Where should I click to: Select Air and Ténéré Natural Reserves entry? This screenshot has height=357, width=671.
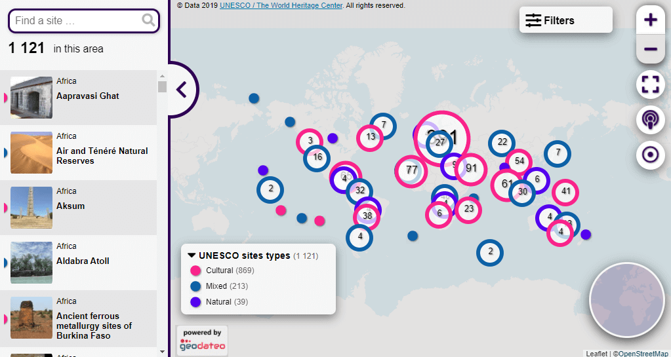coord(78,153)
